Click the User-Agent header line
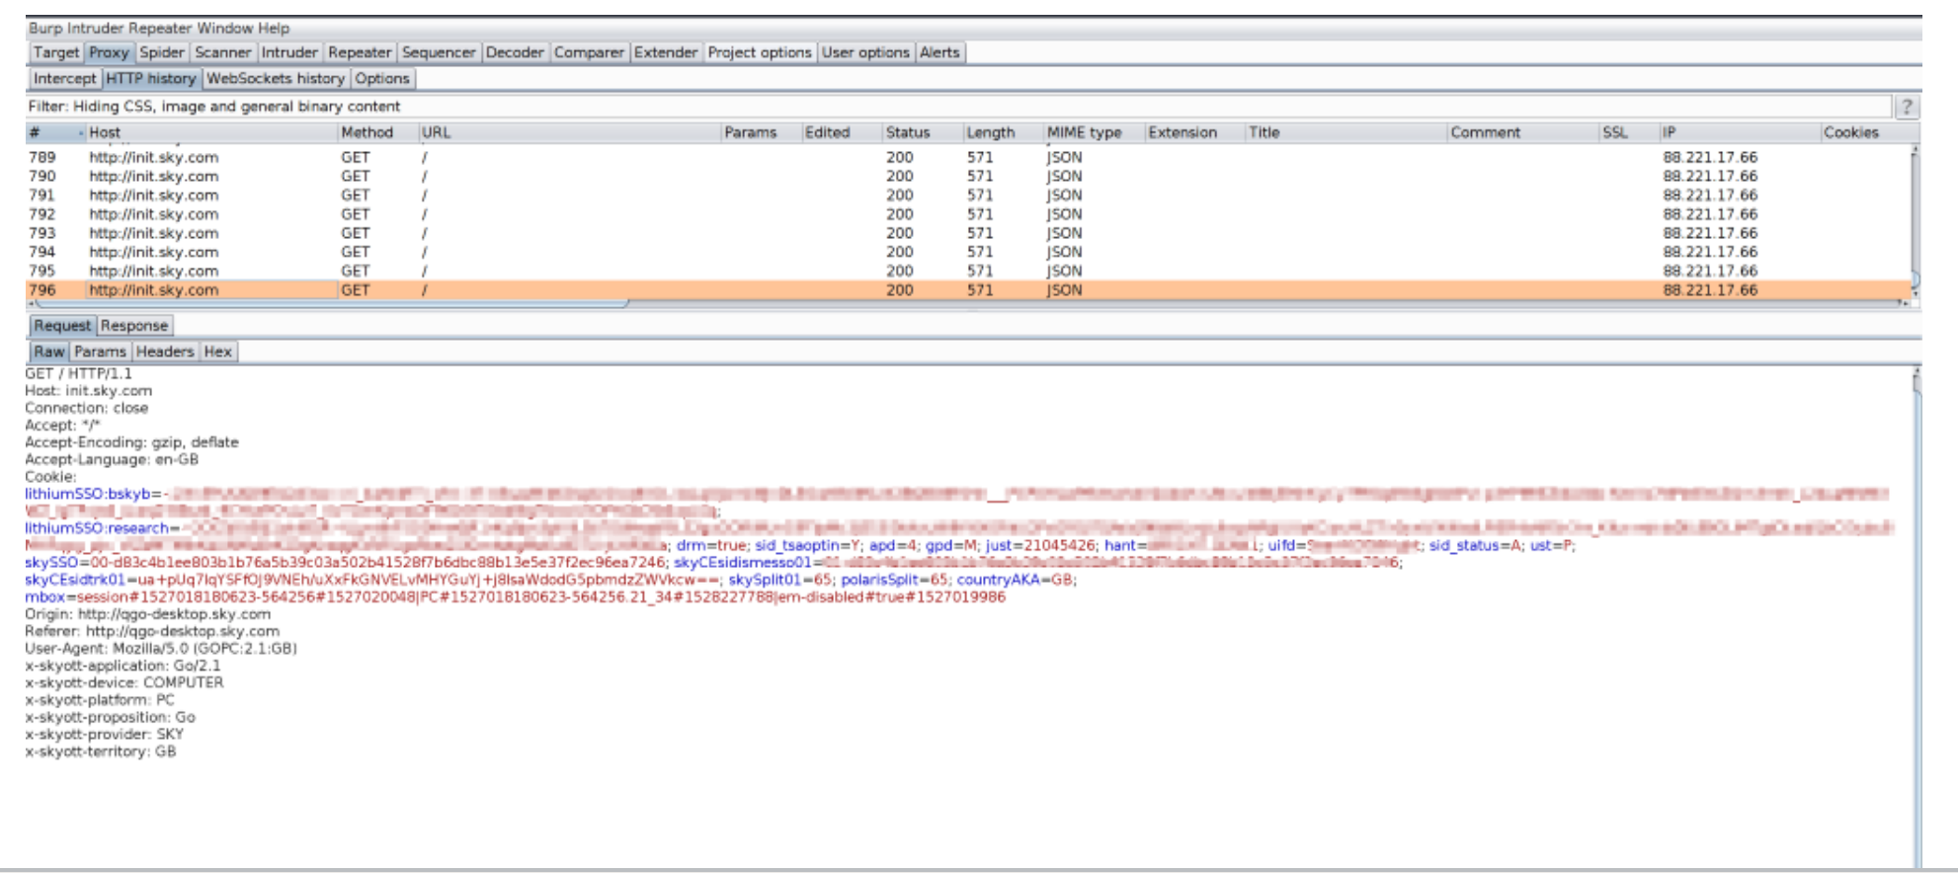 point(161,649)
